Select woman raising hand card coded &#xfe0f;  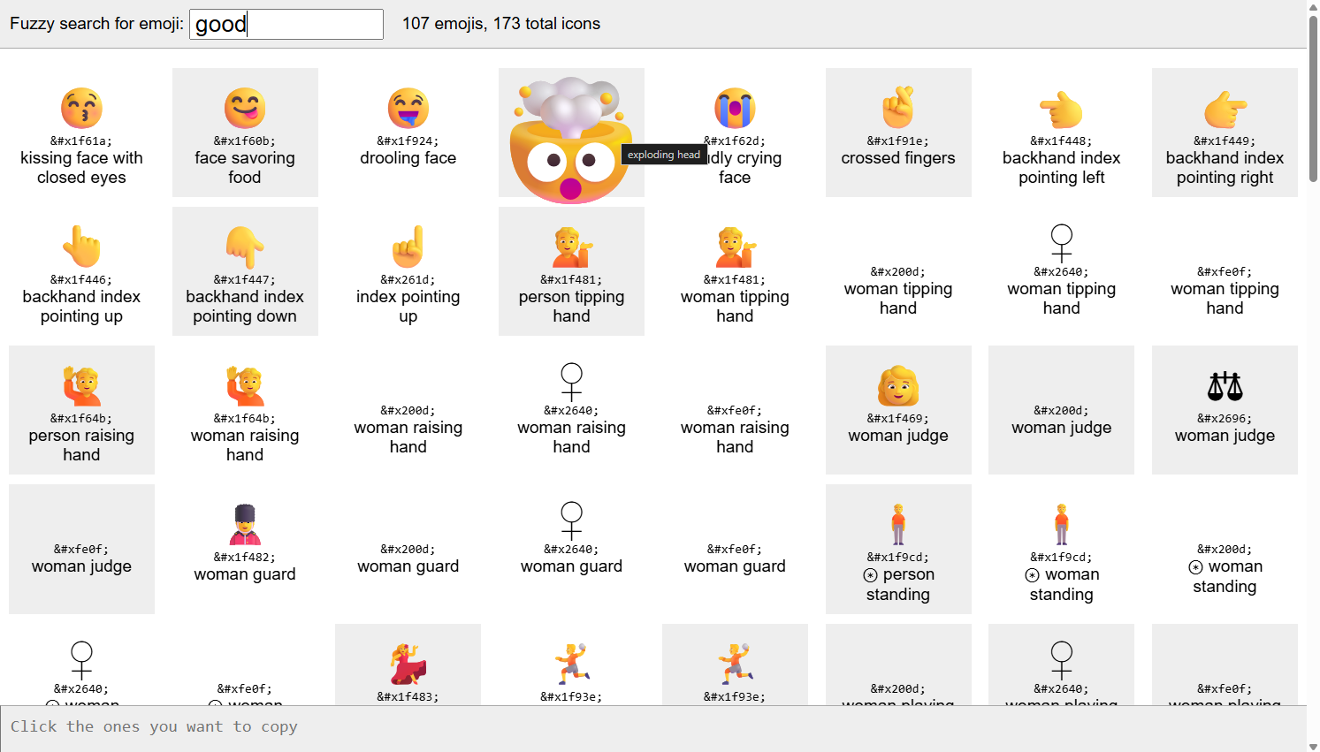(735, 410)
